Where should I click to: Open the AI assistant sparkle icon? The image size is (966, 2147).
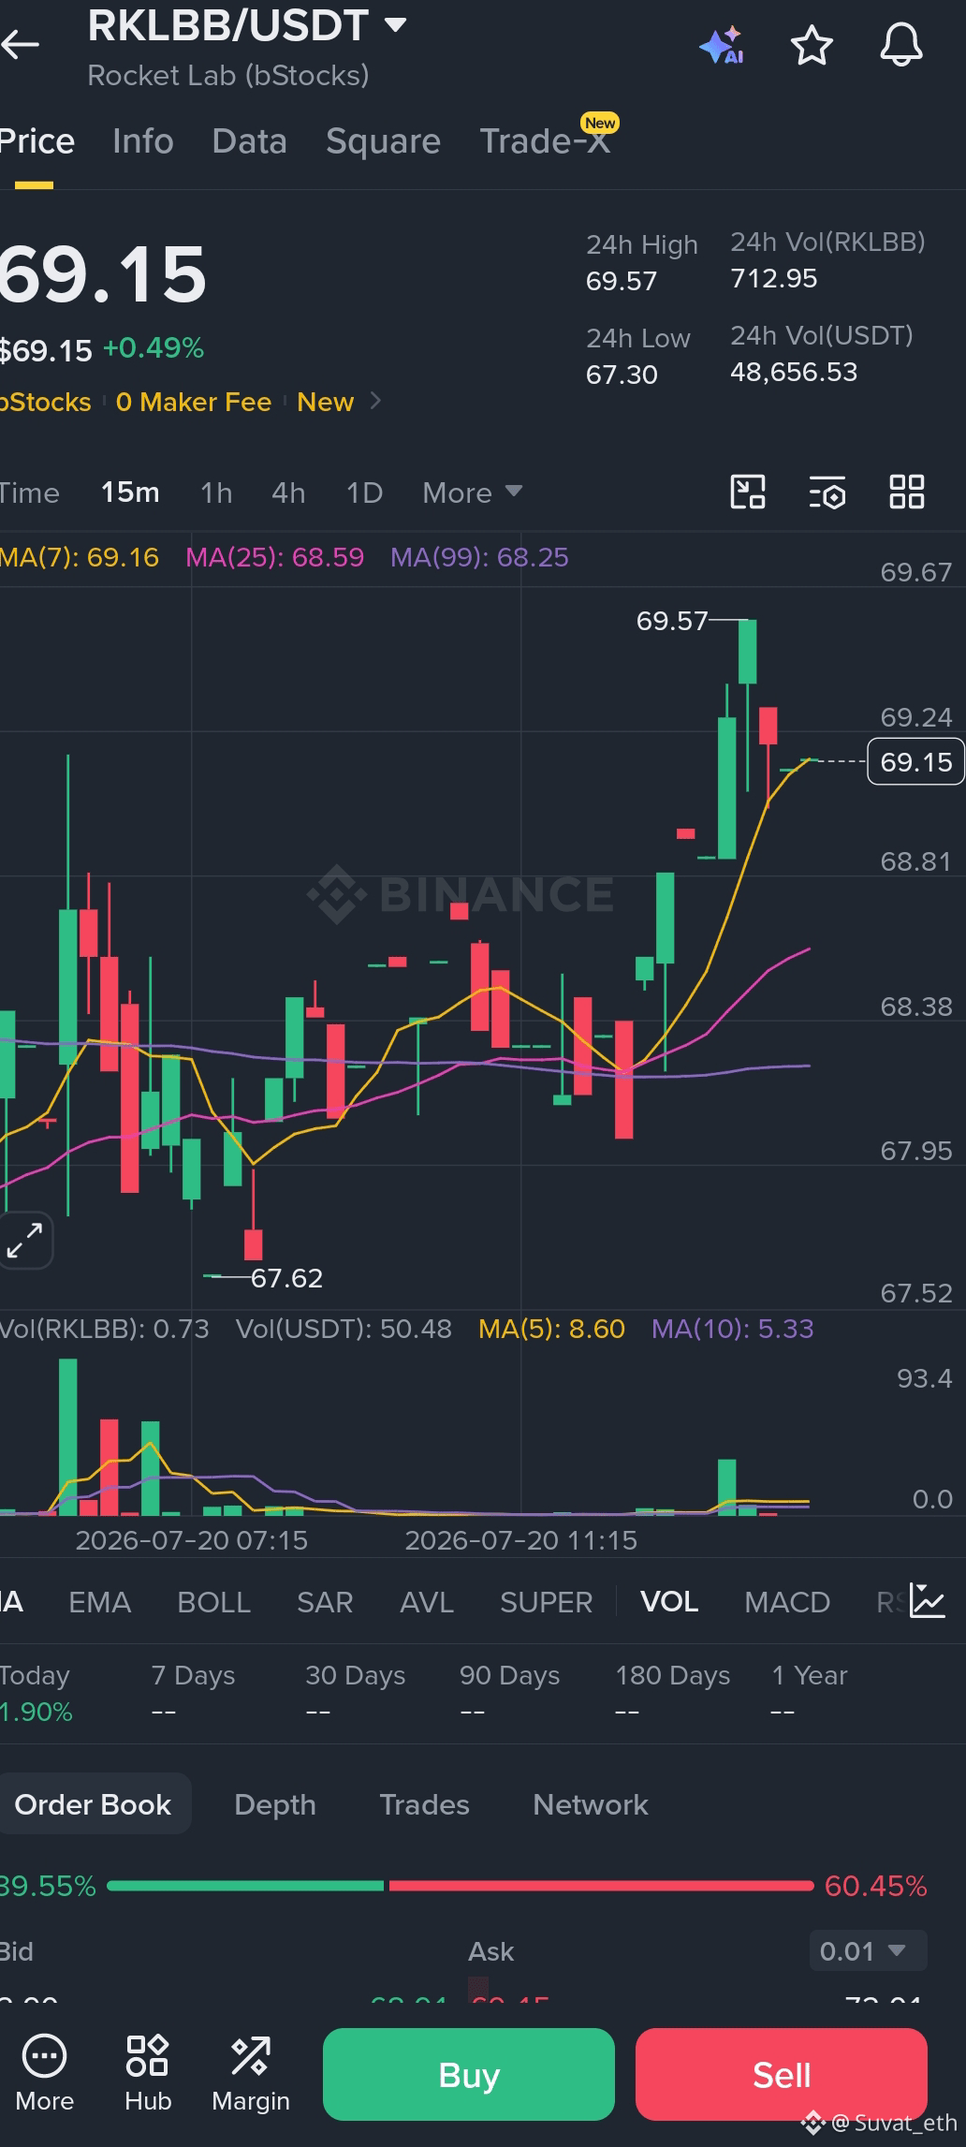721,45
